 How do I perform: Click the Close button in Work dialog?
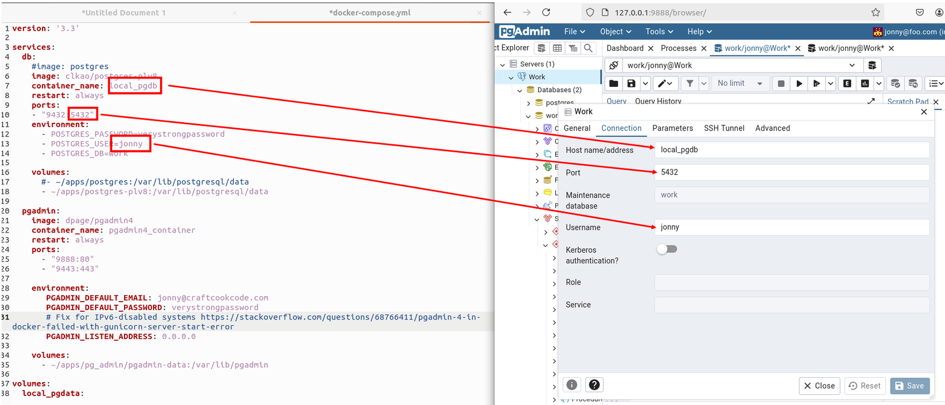pyautogui.click(x=819, y=386)
